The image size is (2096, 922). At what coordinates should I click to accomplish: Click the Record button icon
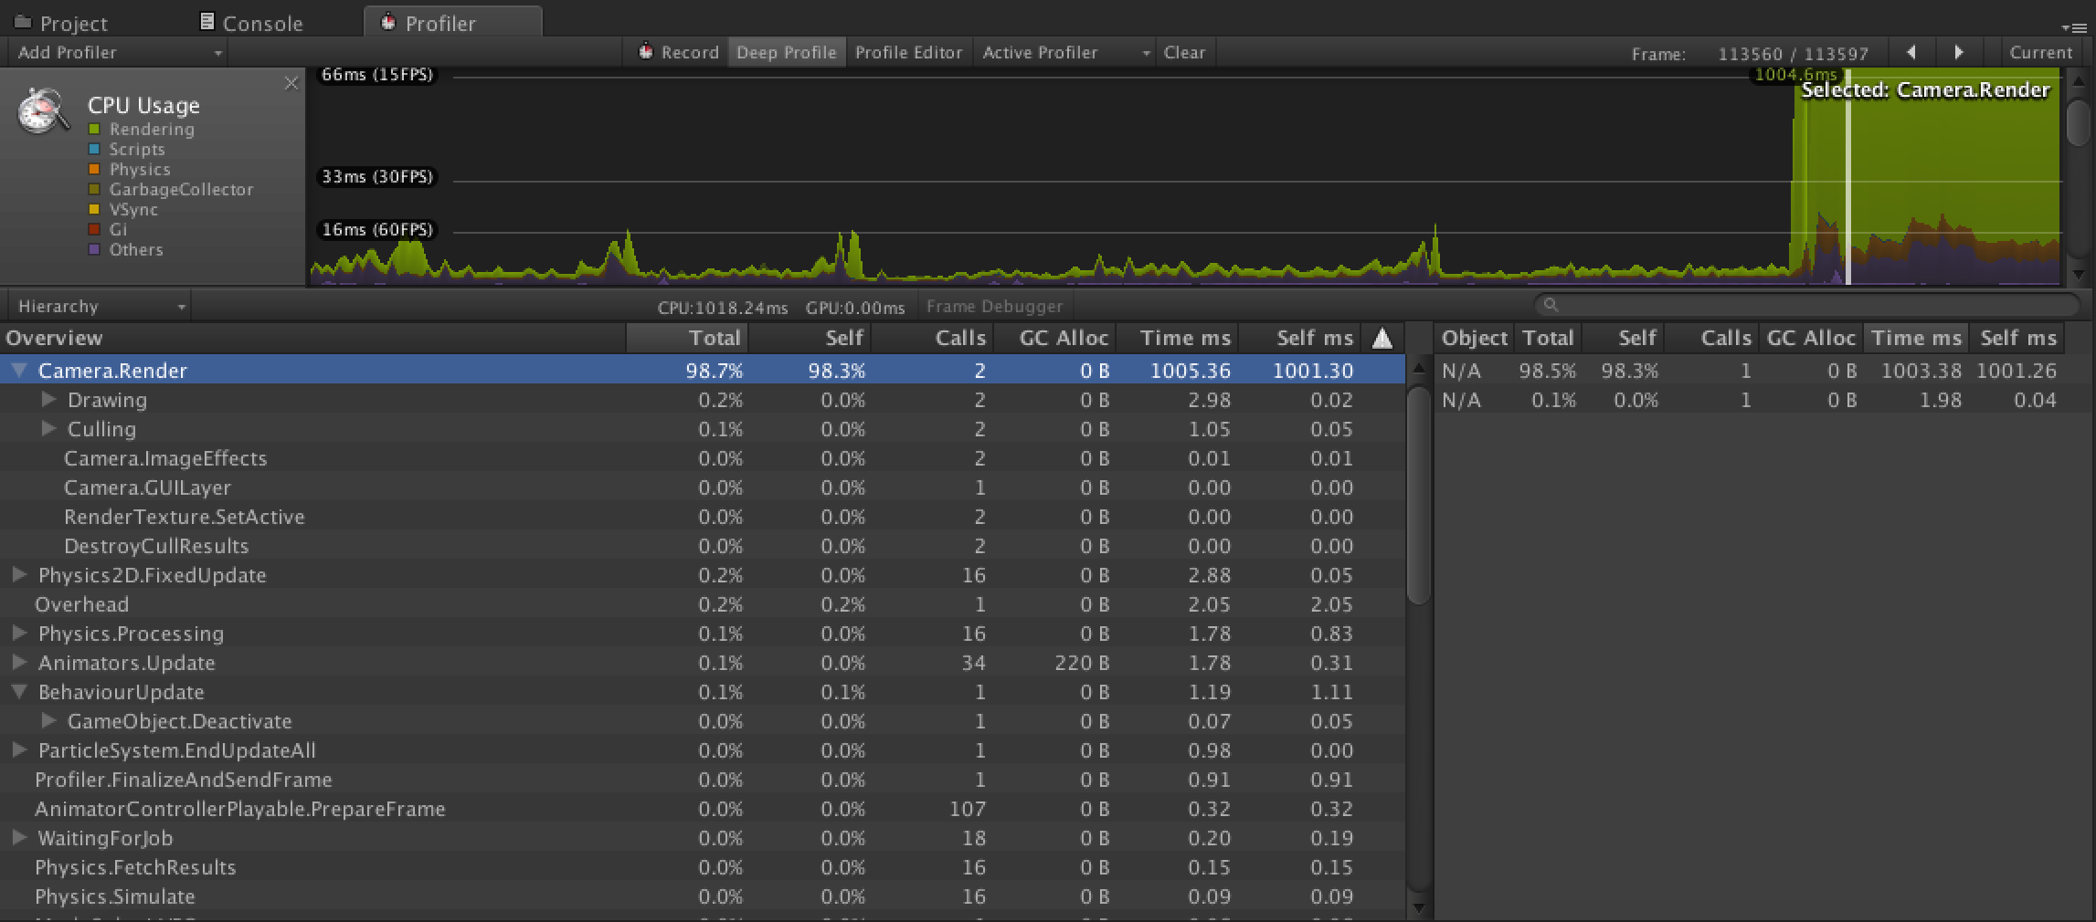[646, 51]
